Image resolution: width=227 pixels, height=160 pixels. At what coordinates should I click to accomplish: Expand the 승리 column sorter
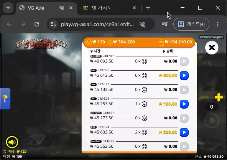click(x=168, y=51)
